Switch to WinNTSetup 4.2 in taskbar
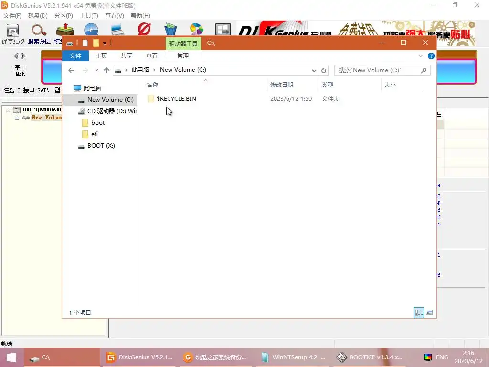The image size is (489, 367). pyautogui.click(x=293, y=357)
